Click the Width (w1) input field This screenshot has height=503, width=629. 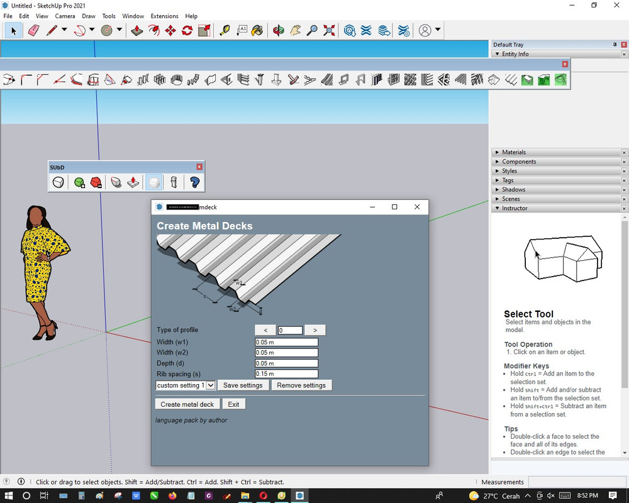pos(286,342)
